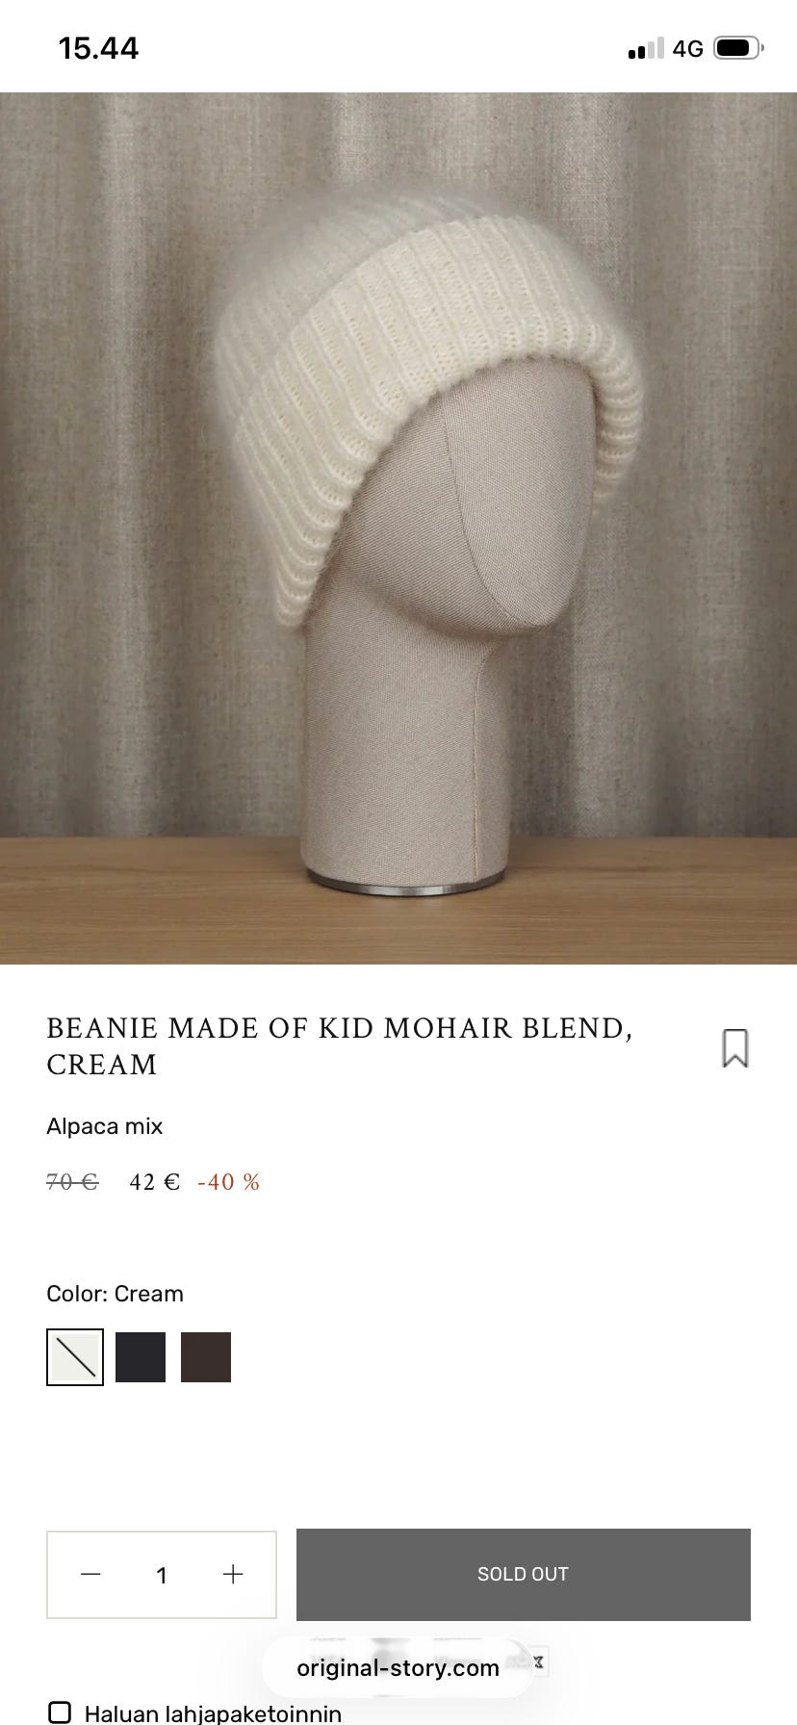Tap the Color: Cream label
The image size is (797, 1725).
tap(115, 1294)
